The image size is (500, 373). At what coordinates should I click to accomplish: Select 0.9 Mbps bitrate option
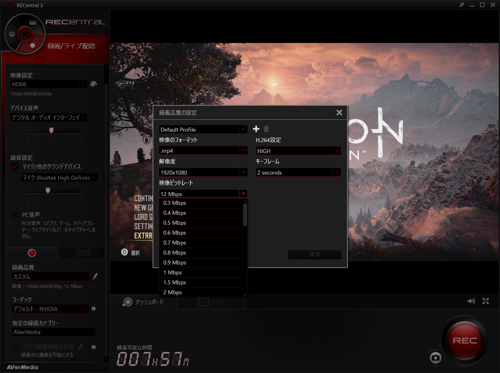(201, 262)
